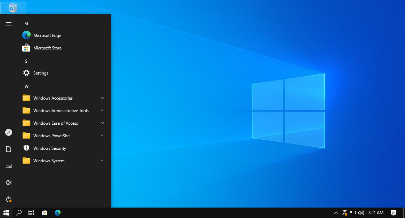Click Show desktop sliver at taskbar end
This screenshot has width=405, height=218.
tap(404, 213)
